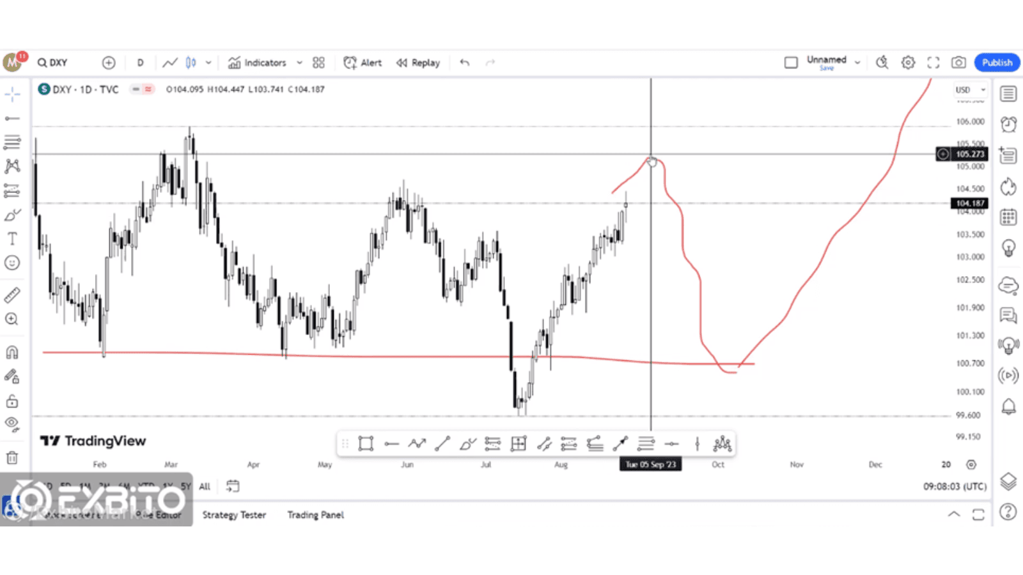This screenshot has height=575, width=1023.
Task: Select the vertical line tool in favorites bar
Action: click(x=697, y=443)
